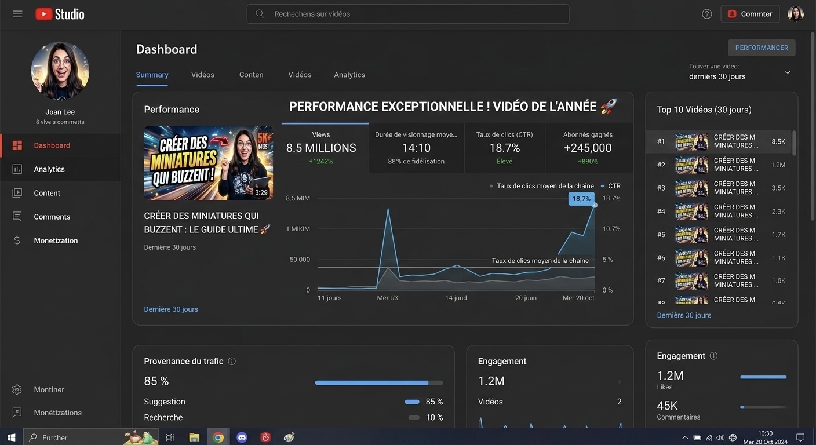Click info icon next to Engagement heading
Image resolution: width=816 pixels, height=445 pixels.
[x=713, y=356]
